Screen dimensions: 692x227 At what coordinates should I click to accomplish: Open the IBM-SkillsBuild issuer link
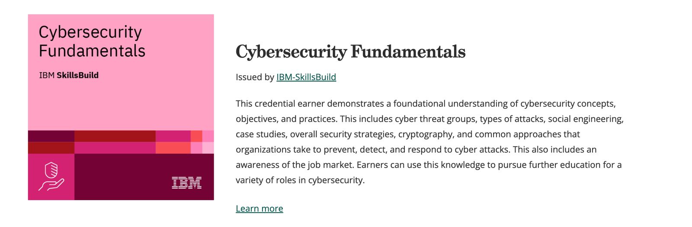pos(306,77)
